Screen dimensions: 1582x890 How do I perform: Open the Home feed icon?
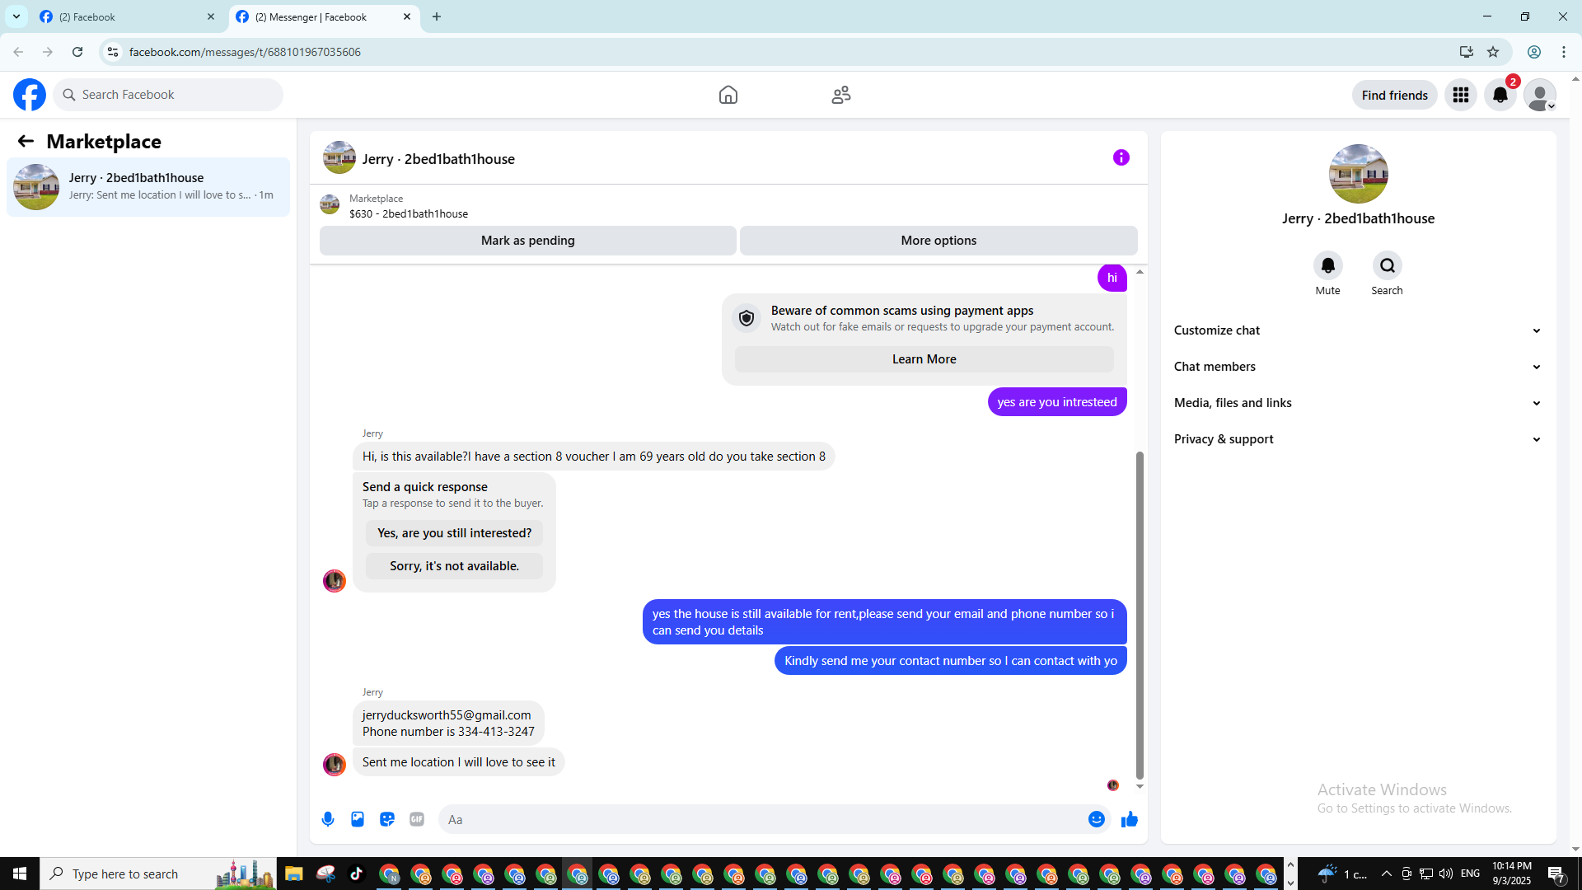728,95
